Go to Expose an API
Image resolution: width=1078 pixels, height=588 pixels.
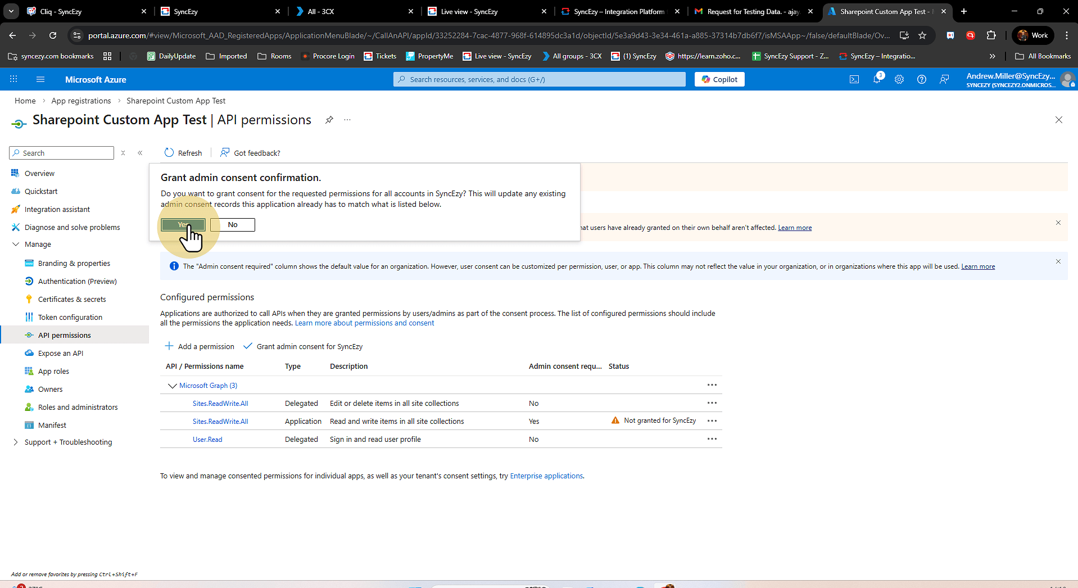pyautogui.click(x=60, y=354)
